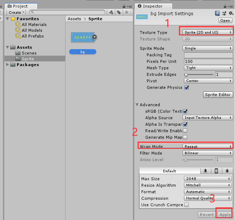Toggle the Generate Physics checkbox

click(x=186, y=87)
